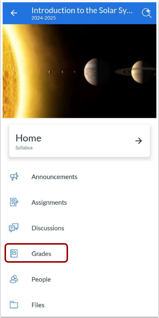This screenshot has width=159, height=318.
Task: Click the Announcements megaphone icon
Action: 14,176
